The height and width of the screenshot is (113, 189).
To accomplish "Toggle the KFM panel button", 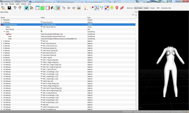I will (158, 8).
